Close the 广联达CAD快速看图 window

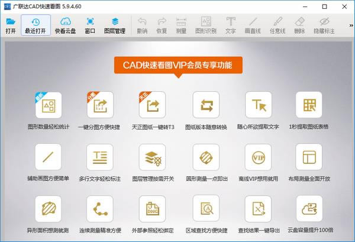click(x=344, y=7)
